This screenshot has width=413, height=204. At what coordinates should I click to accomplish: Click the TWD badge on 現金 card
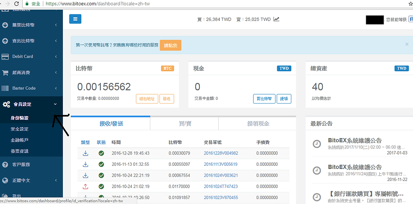(284, 68)
